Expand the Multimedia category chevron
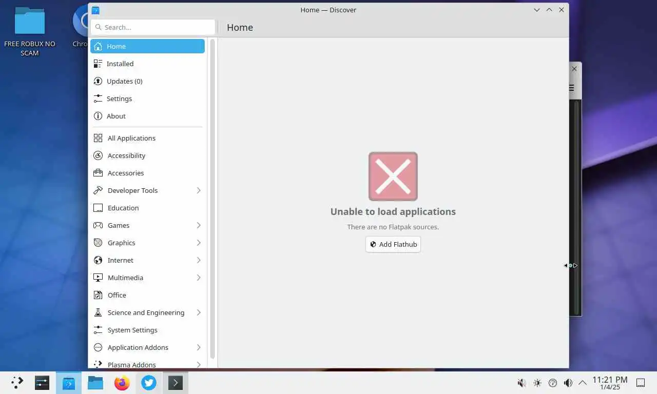Viewport: 657px width, 394px height. 199,278
